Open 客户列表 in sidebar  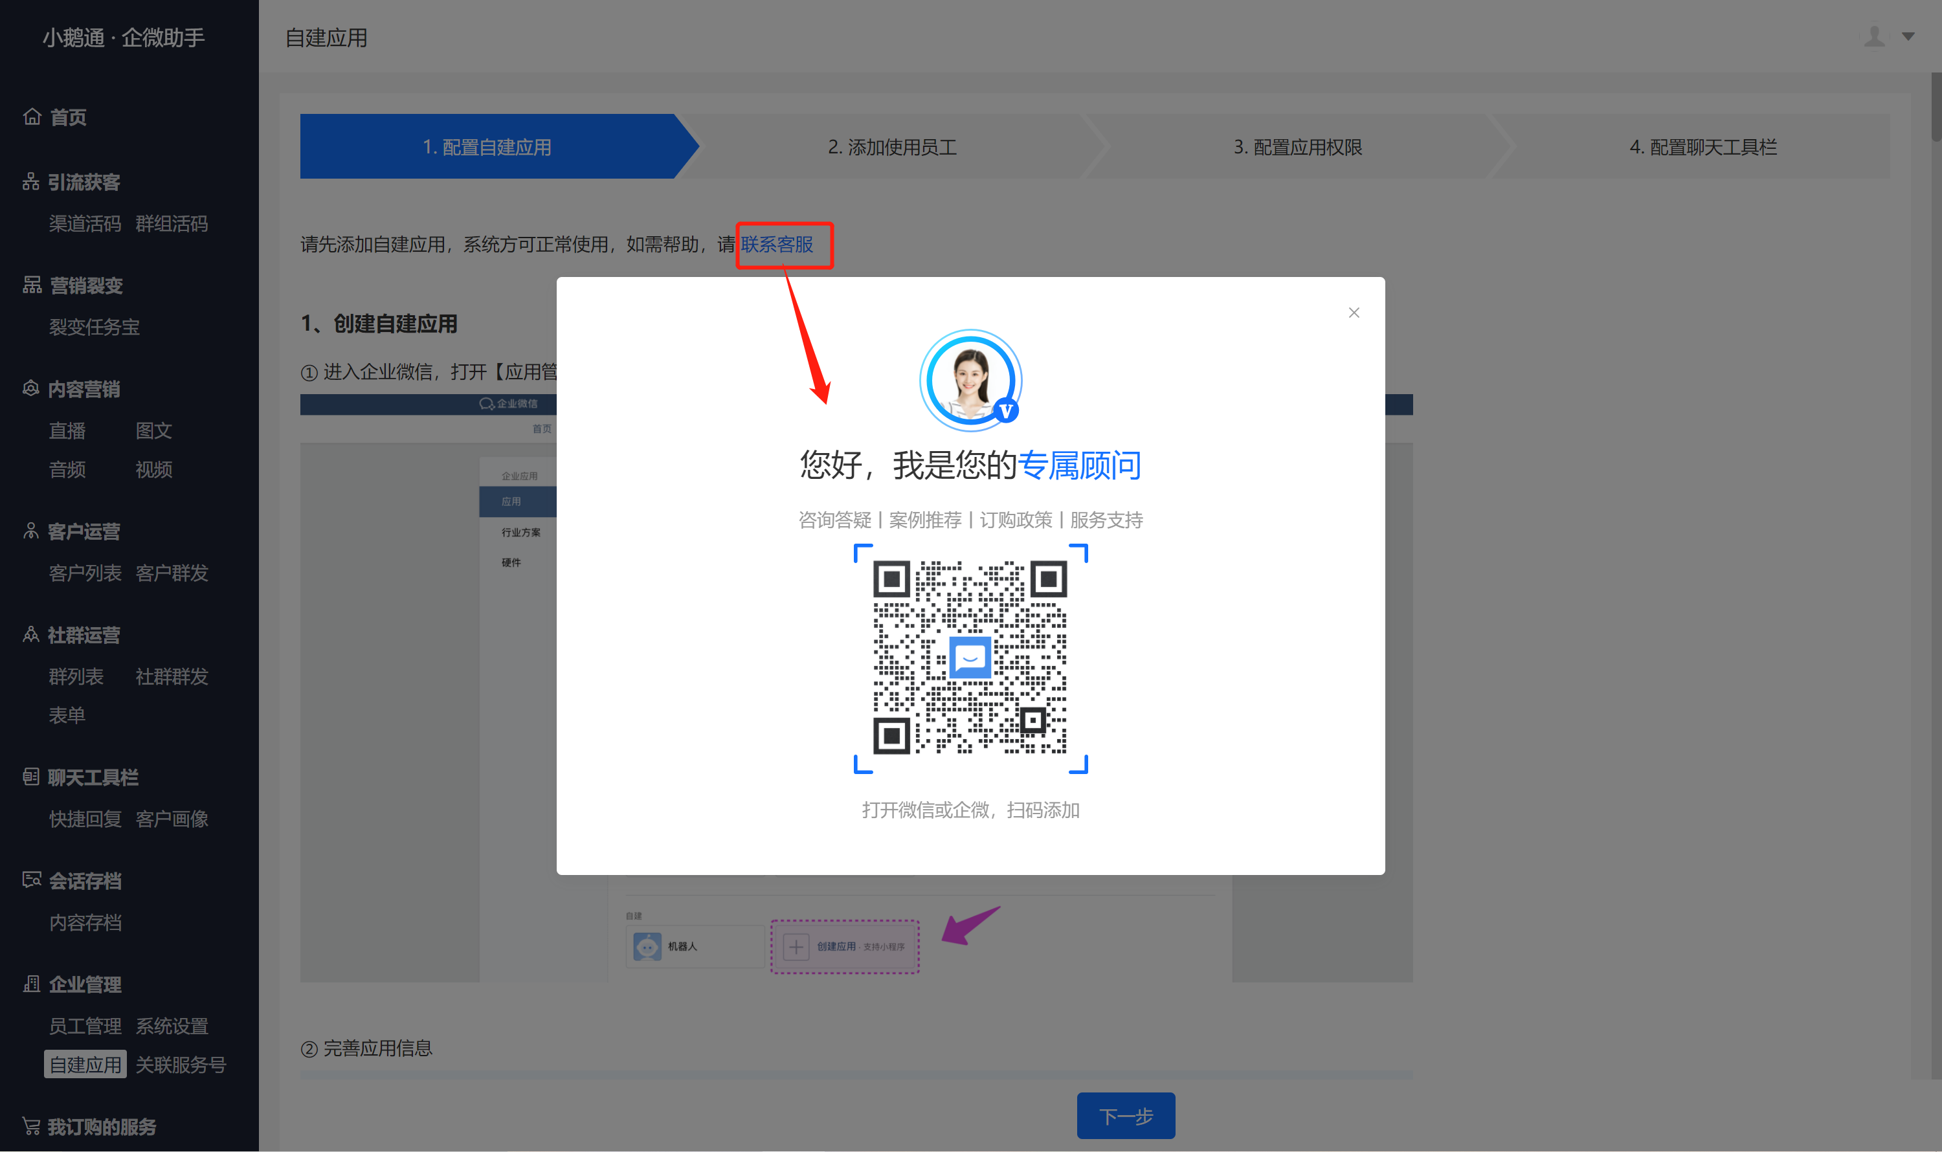(x=85, y=573)
